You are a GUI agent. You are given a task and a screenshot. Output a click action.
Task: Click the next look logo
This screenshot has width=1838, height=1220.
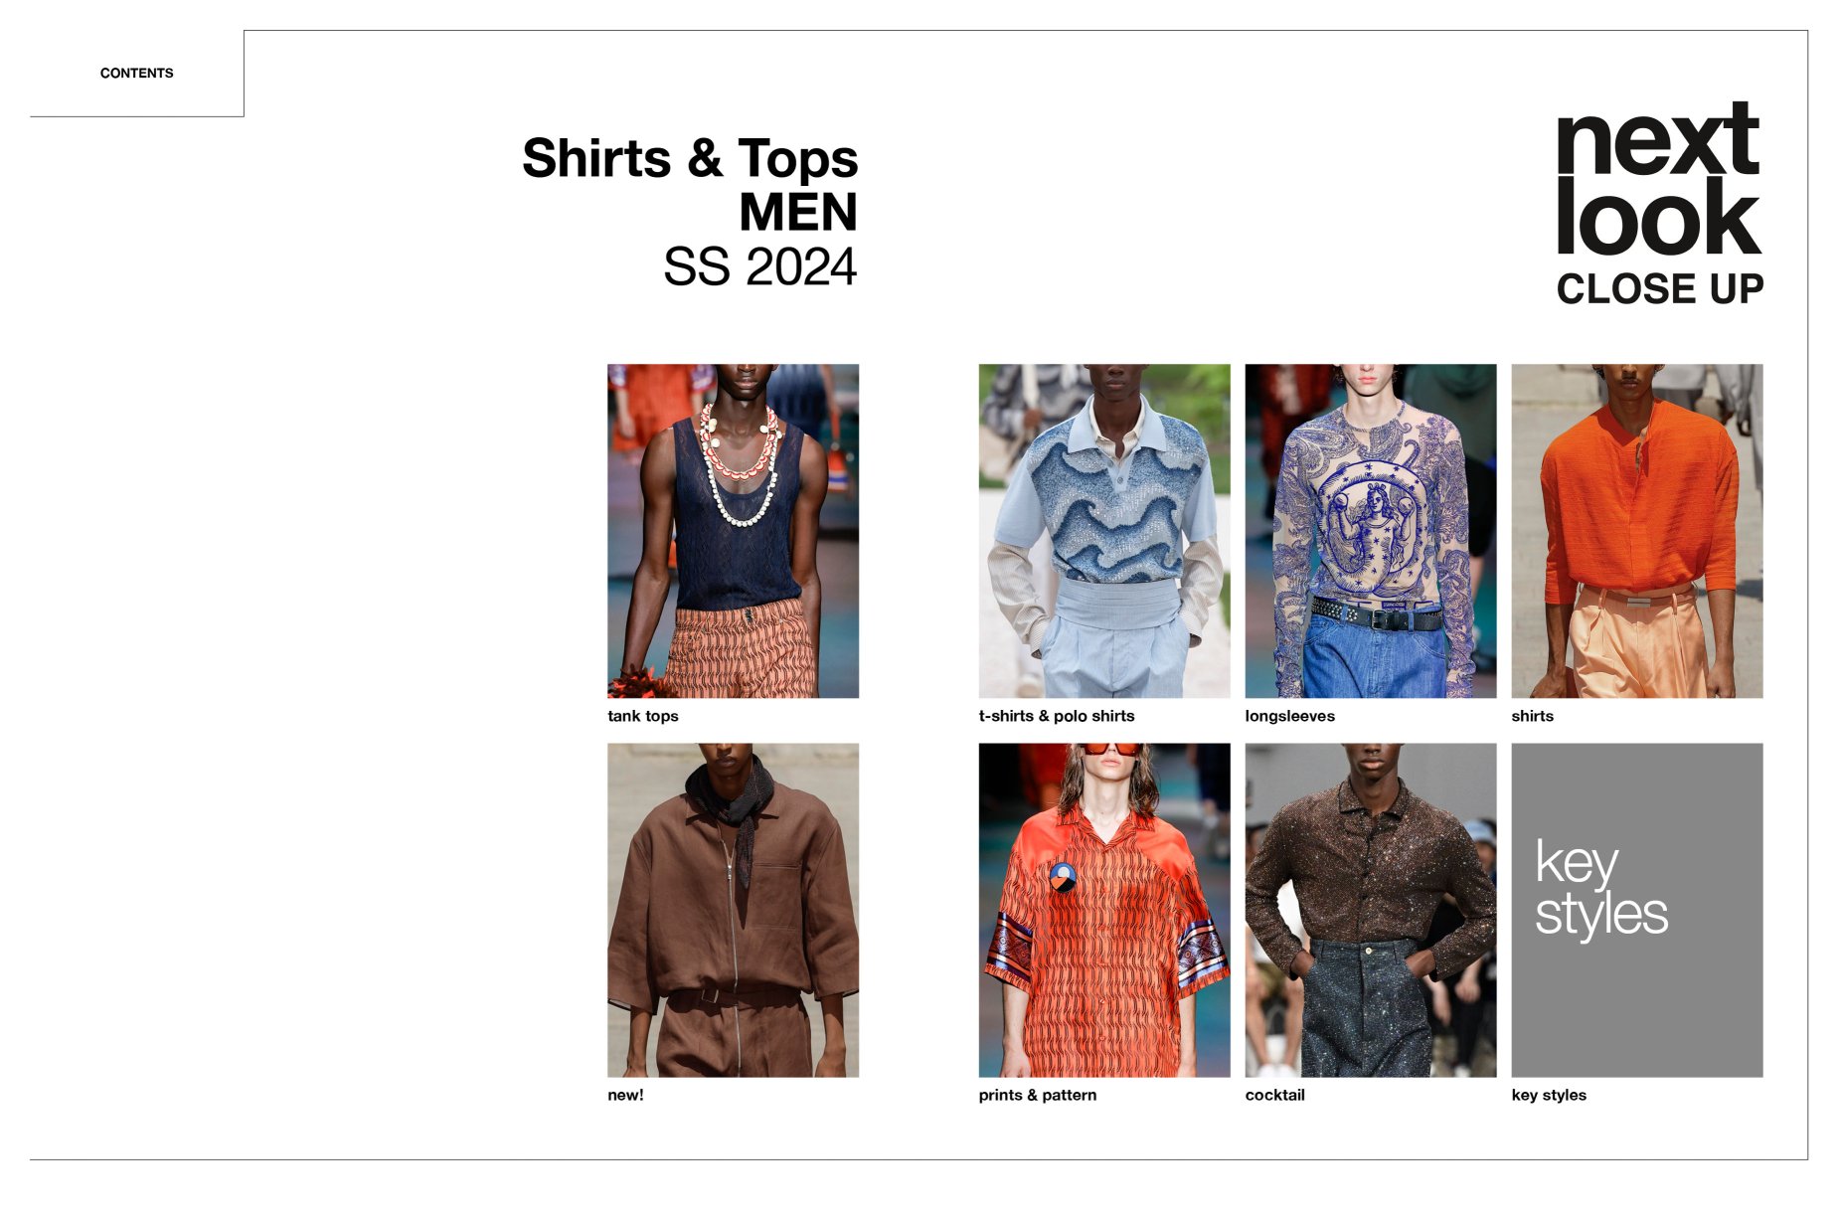[1658, 179]
